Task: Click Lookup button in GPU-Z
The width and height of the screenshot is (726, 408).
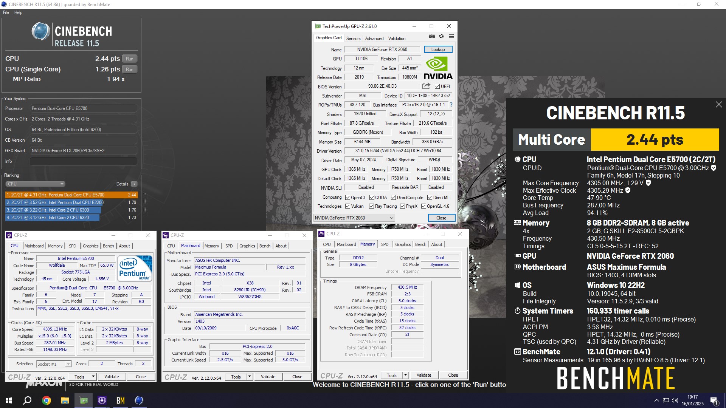Action: click(x=438, y=49)
